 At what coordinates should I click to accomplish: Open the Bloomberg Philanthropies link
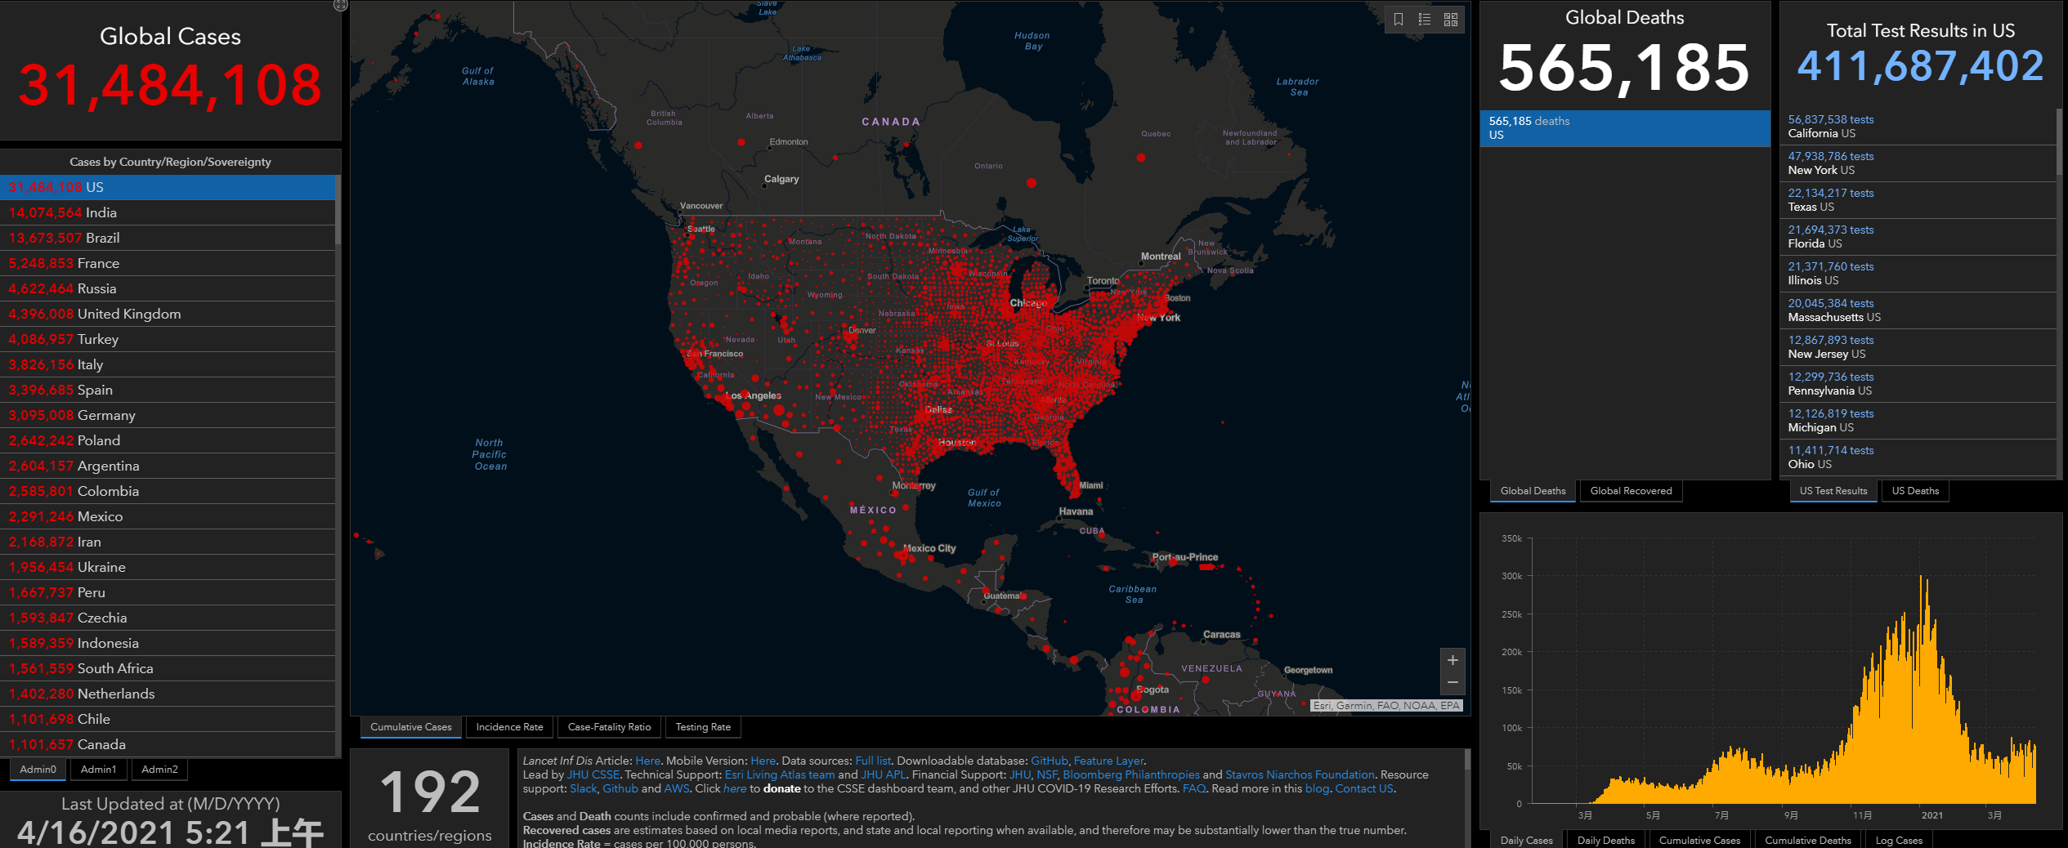(1131, 774)
